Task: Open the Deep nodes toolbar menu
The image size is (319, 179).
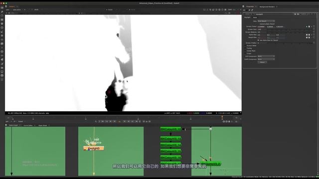Action: [x=2, y=52]
